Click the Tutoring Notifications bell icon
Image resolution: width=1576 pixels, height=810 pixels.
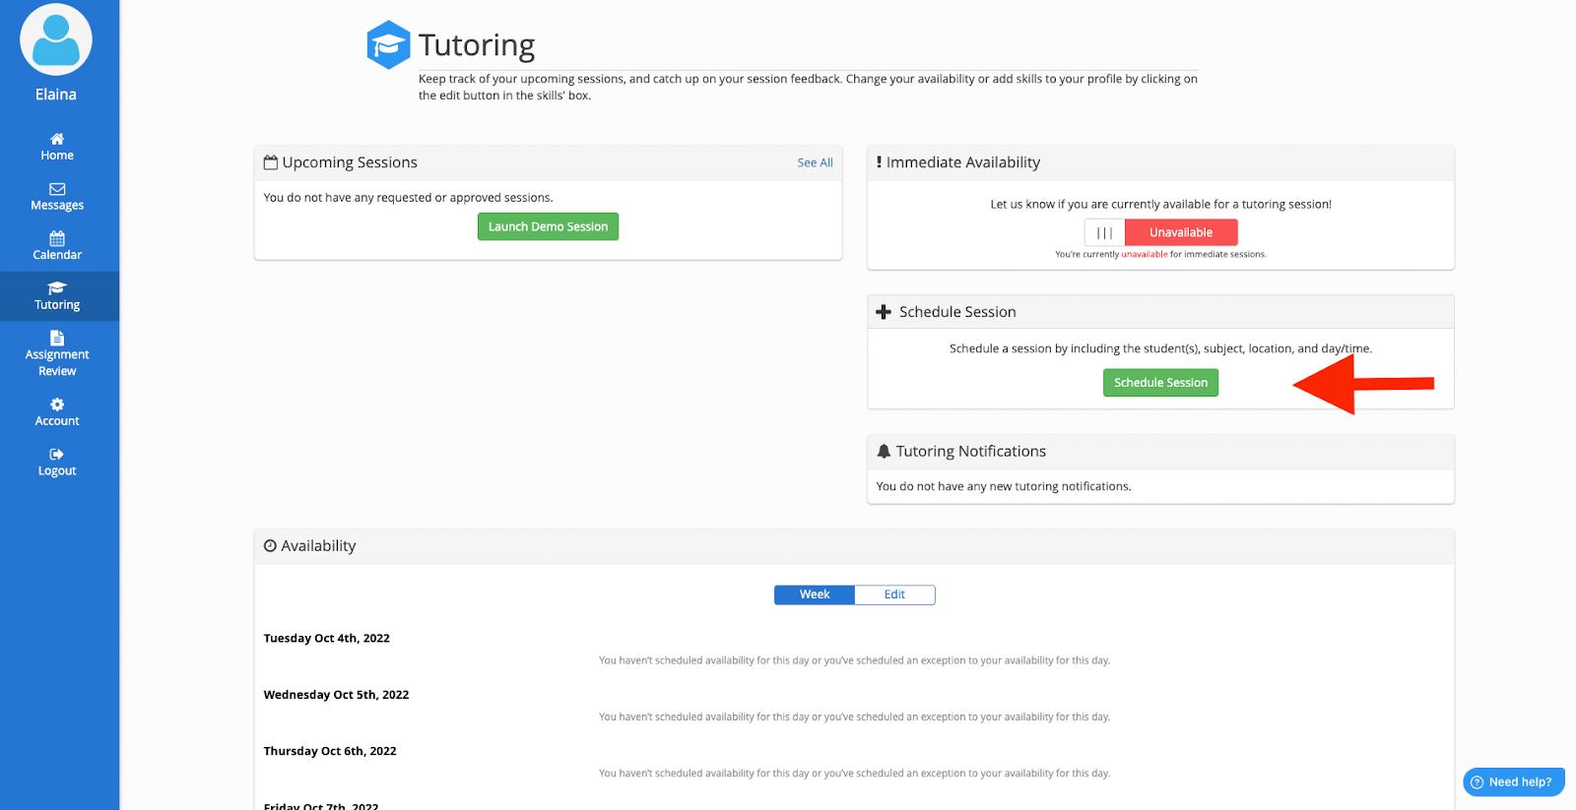click(x=884, y=451)
